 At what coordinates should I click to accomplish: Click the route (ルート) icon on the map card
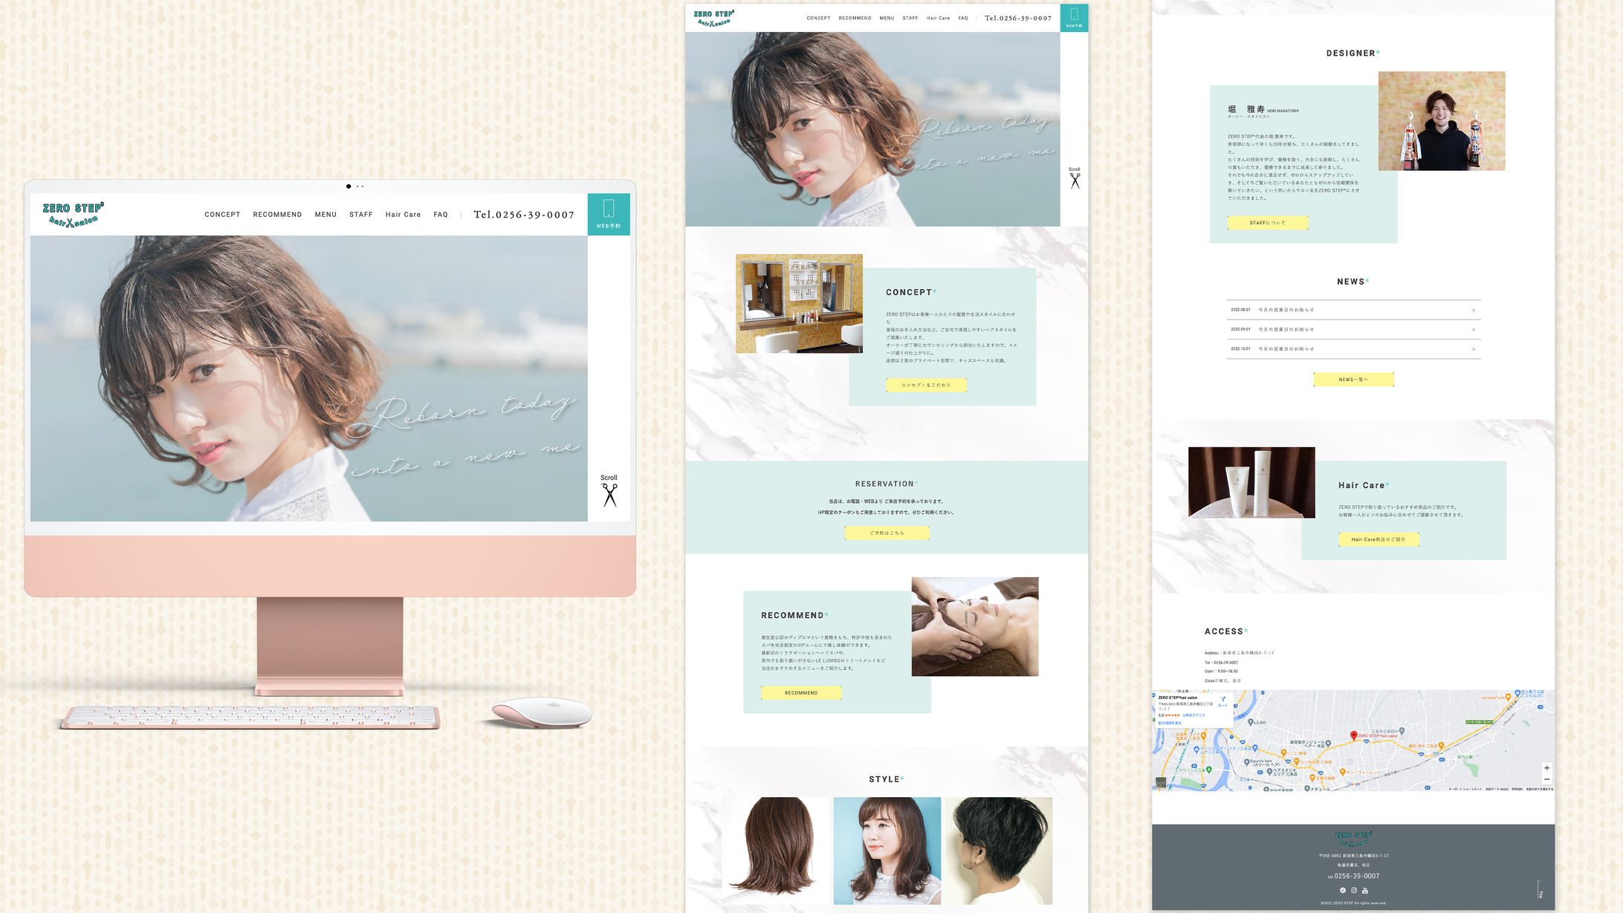(1222, 701)
